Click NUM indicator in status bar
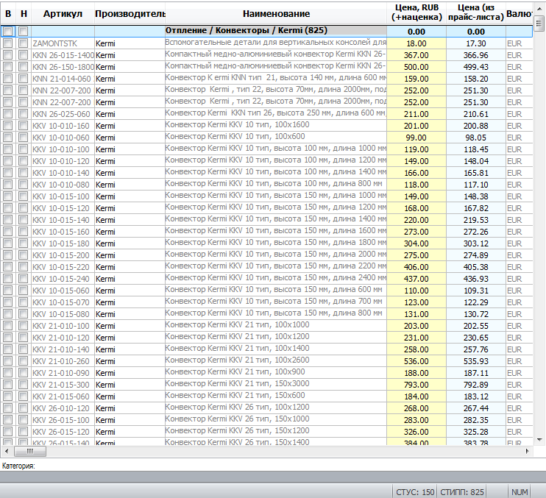The image size is (546, 498). point(520,492)
